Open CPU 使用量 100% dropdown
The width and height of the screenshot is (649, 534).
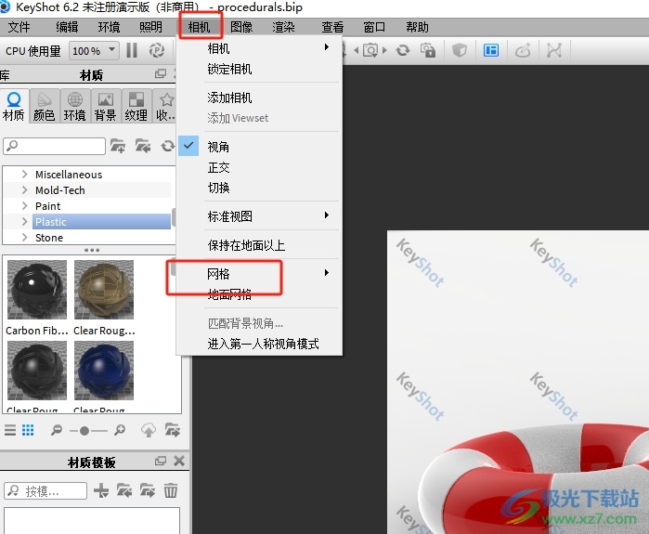(94, 51)
